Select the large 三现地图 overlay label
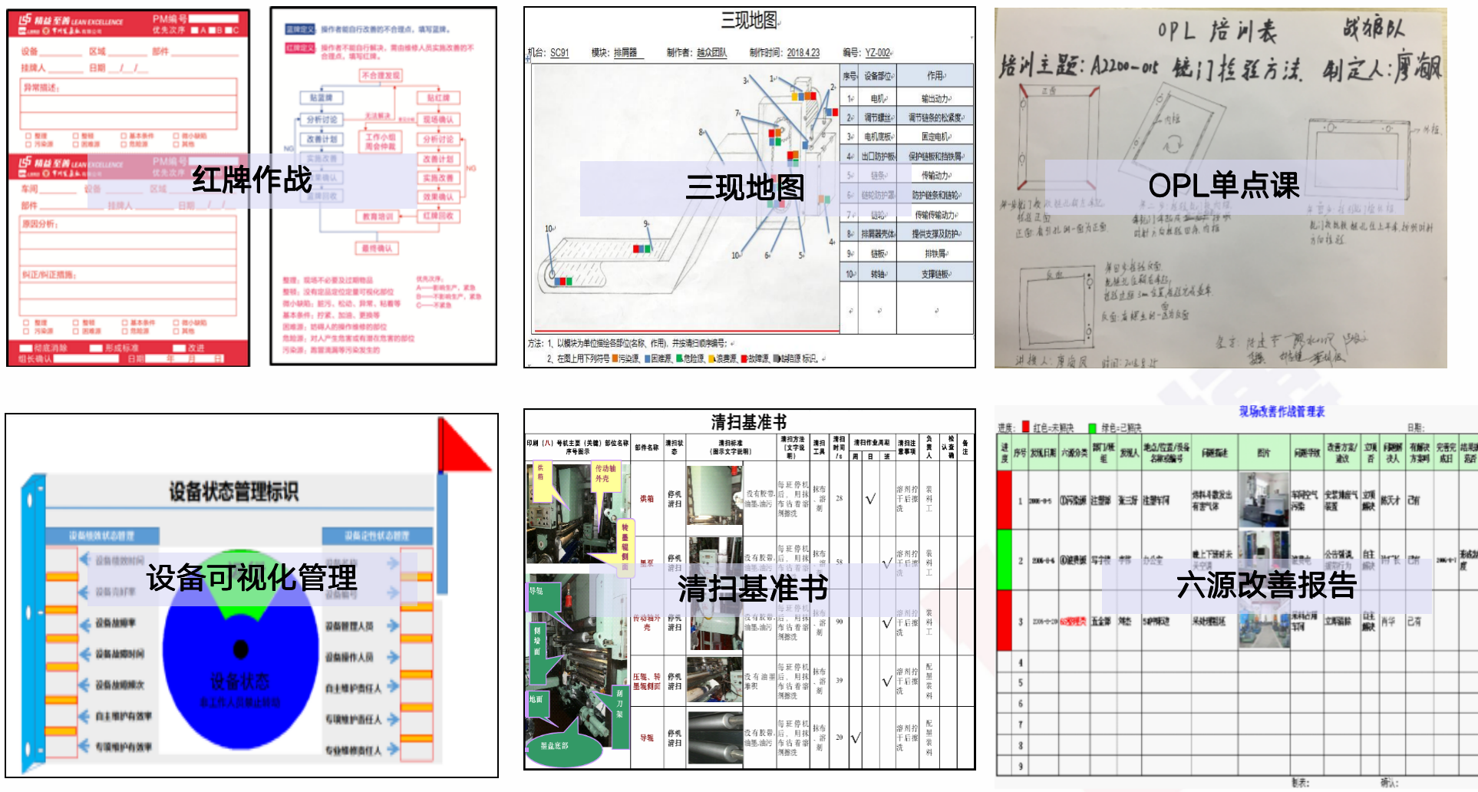1478x792 pixels. (x=744, y=187)
